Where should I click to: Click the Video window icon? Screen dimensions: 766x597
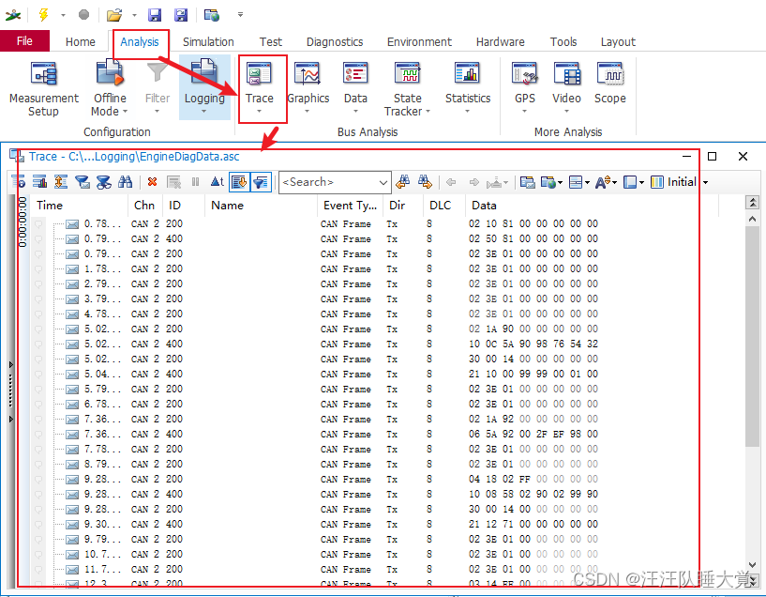click(566, 74)
